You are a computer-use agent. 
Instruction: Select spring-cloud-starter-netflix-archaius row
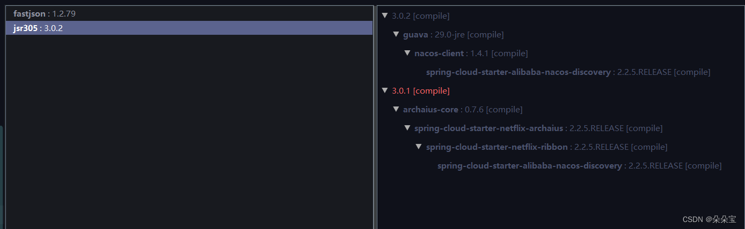point(538,128)
